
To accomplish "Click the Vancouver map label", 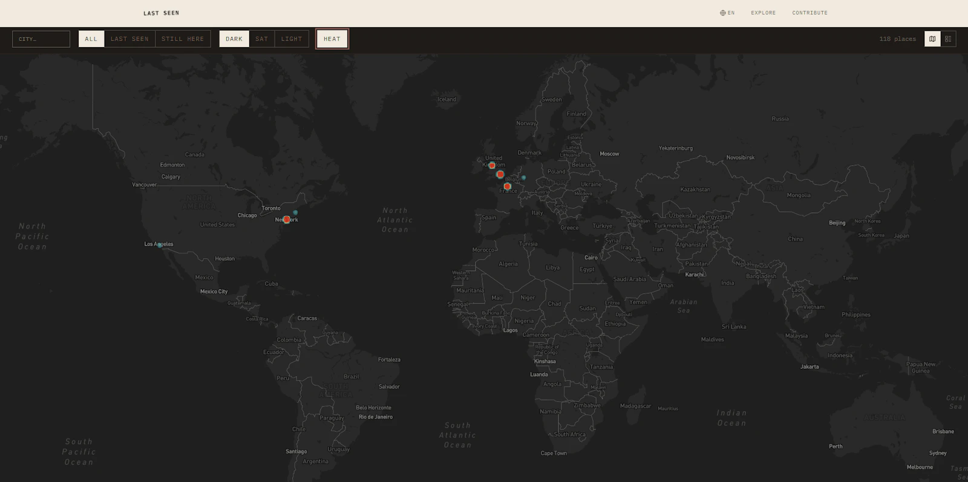I will (144, 184).
